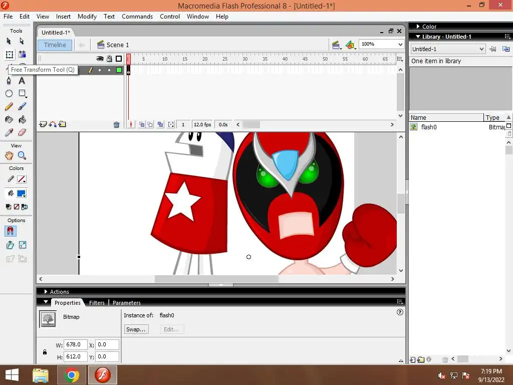The height and width of the screenshot is (385, 513).
Task: Click the Swap... button
Action: 136,329
